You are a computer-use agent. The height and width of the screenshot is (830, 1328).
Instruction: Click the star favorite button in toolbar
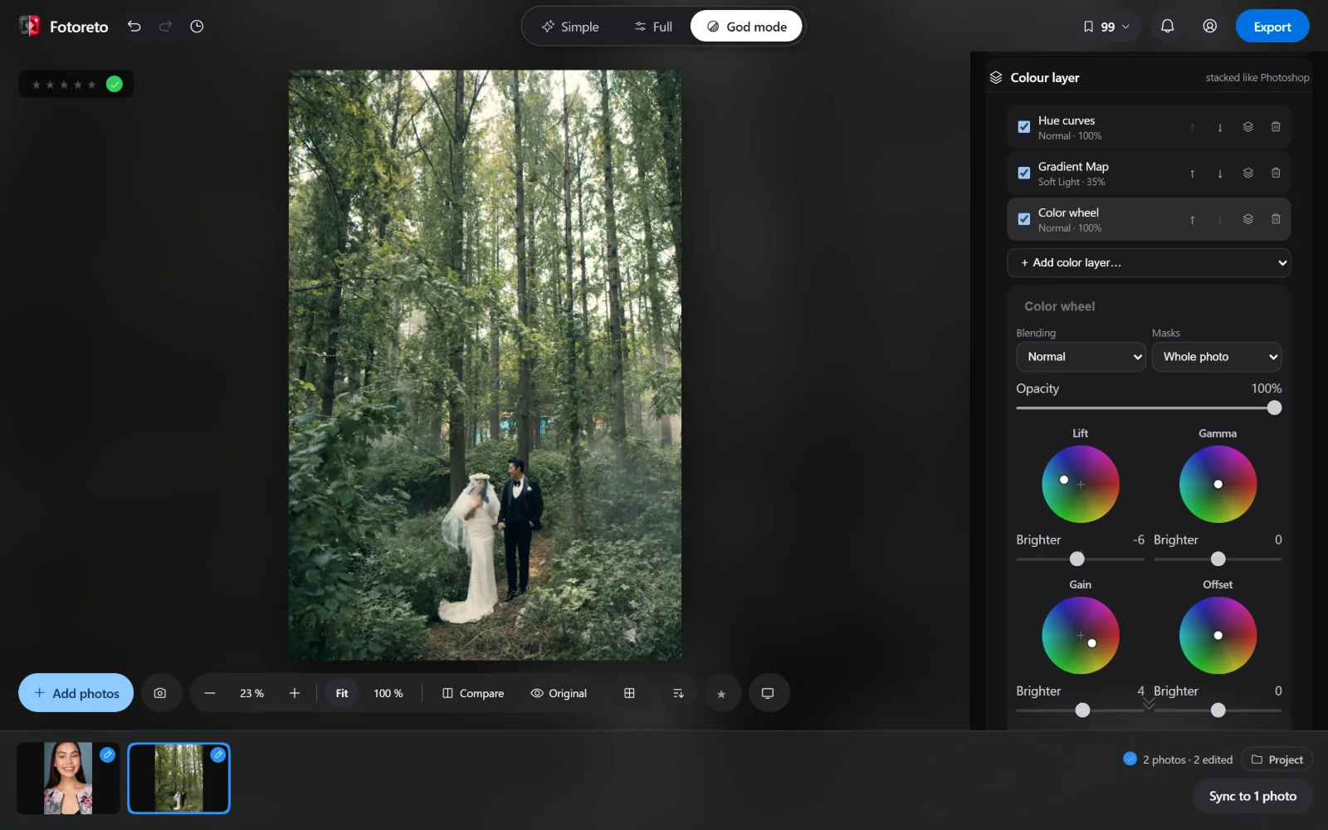coord(721,693)
